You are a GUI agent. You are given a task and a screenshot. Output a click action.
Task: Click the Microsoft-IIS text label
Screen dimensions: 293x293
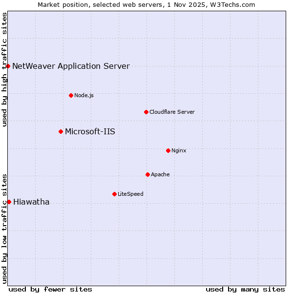coord(90,131)
